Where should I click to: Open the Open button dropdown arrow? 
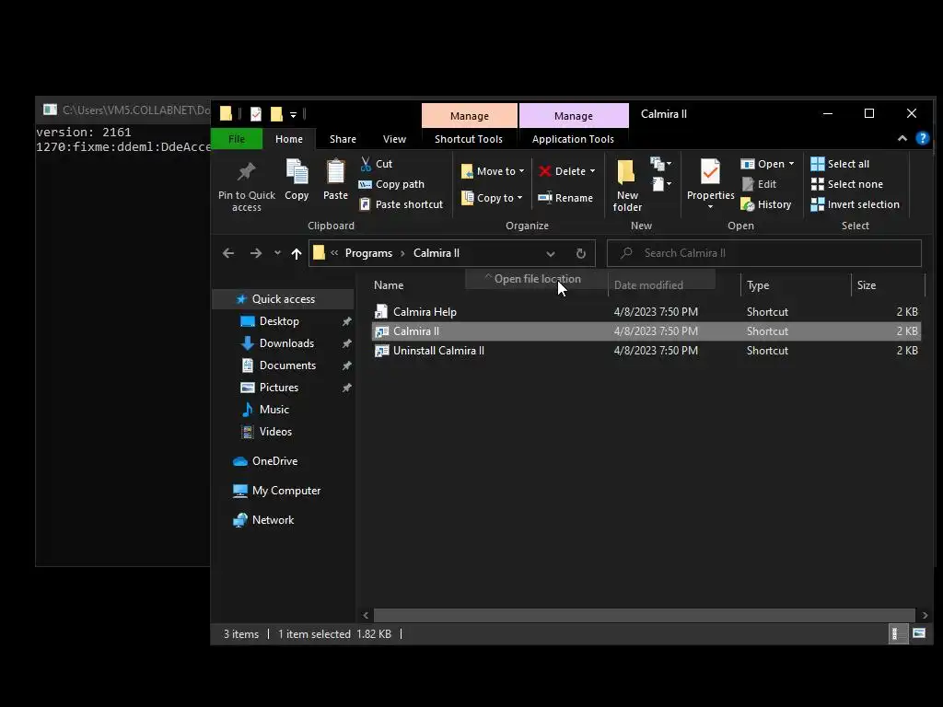click(x=791, y=164)
